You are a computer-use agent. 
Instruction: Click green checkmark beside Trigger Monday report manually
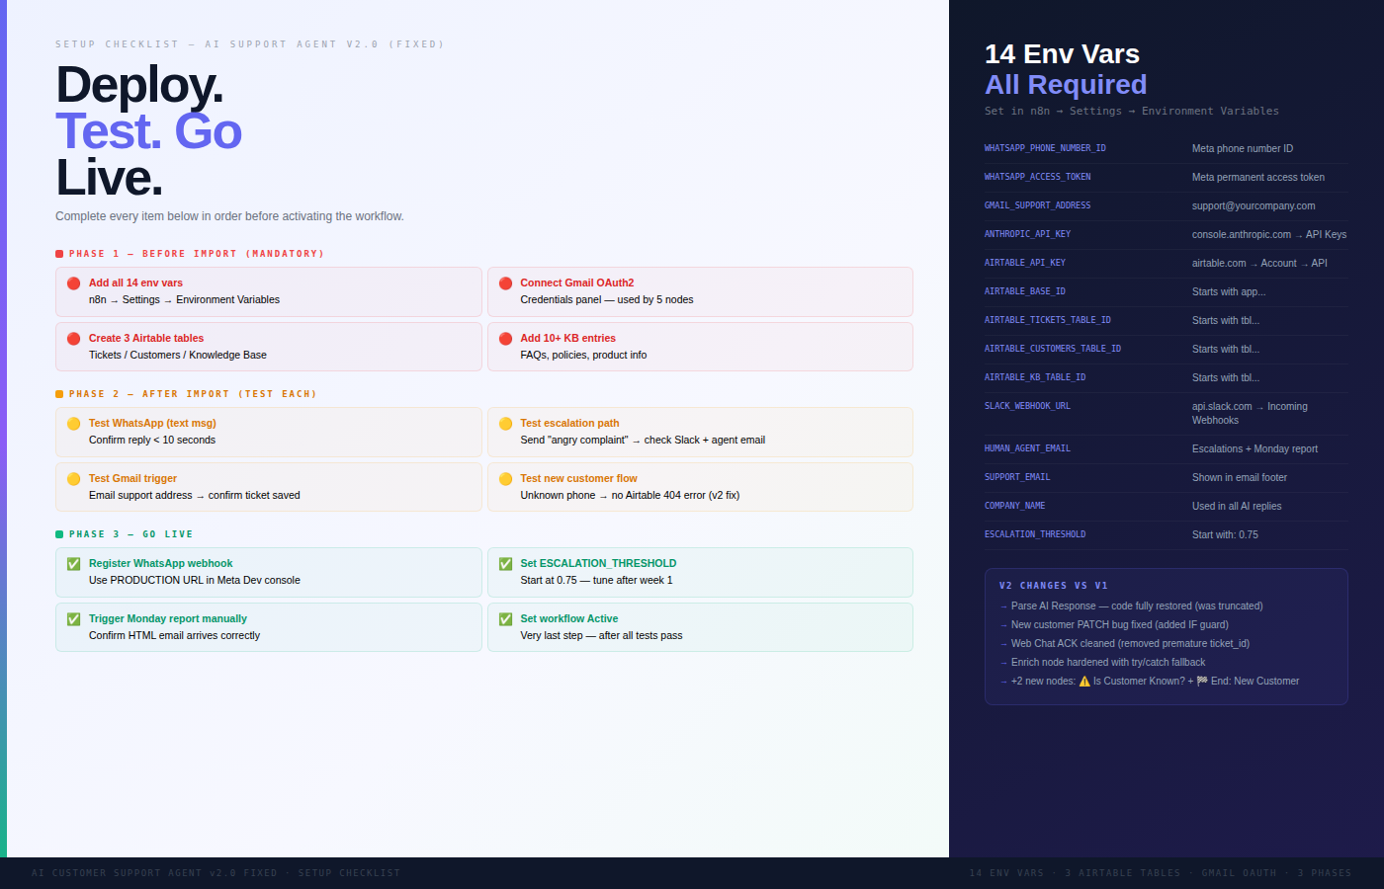click(x=73, y=619)
